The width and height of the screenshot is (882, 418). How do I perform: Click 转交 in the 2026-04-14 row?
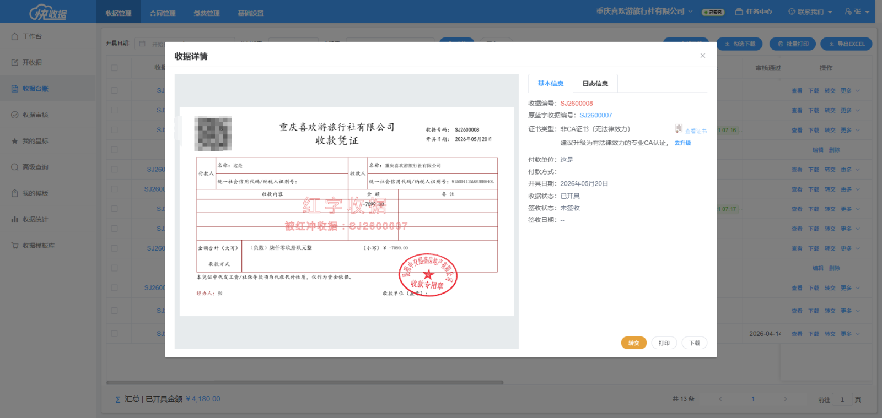[x=830, y=334]
